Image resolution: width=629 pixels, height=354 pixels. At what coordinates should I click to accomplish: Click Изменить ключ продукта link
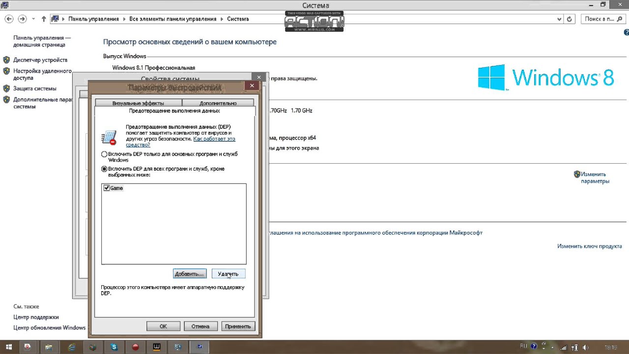point(590,246)
